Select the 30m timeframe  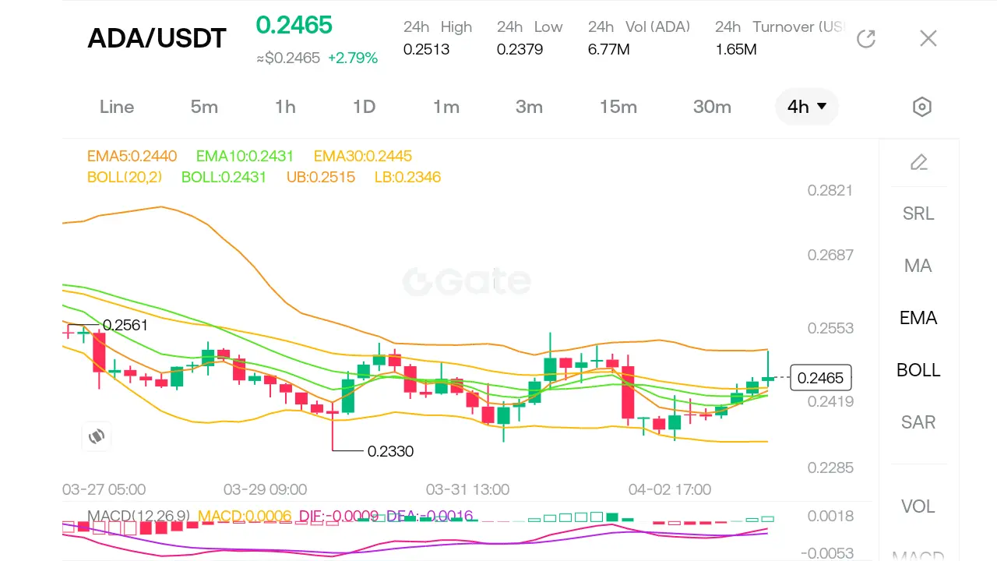(712, 107)
